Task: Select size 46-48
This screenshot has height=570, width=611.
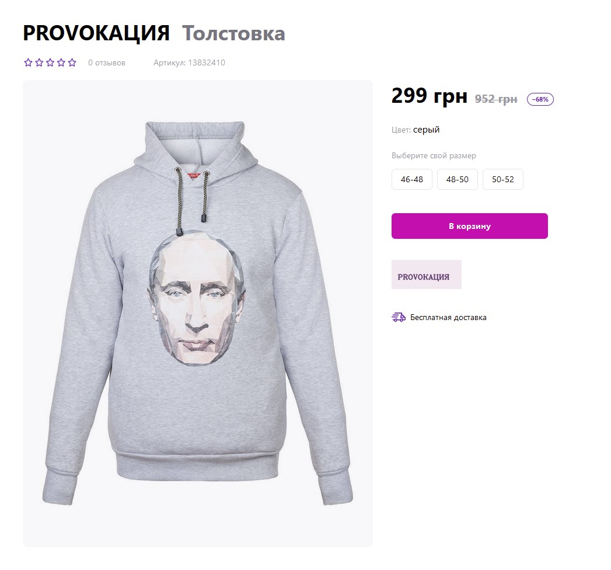Action: (412, 179)
